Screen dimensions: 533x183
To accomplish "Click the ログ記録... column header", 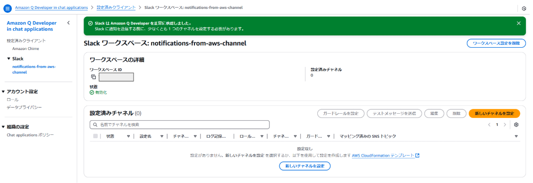I will (216, 136).
